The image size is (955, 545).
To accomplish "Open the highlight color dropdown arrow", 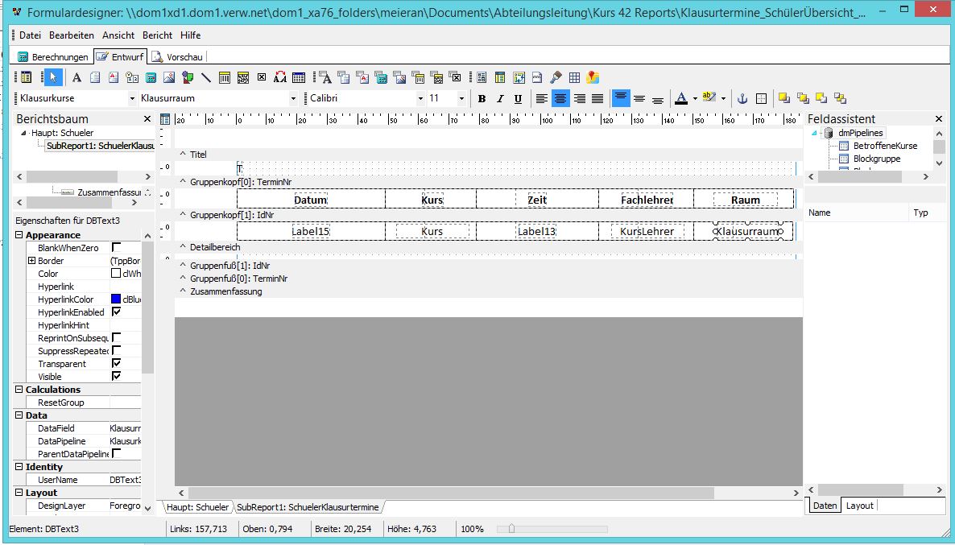I will coord(723,98).
